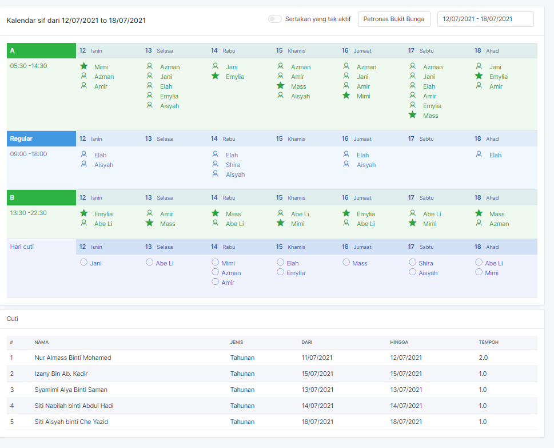This screenshot has width=554, height=448.
Task: Click the NAMA column header in Cuti table
Action: (42, 342)
